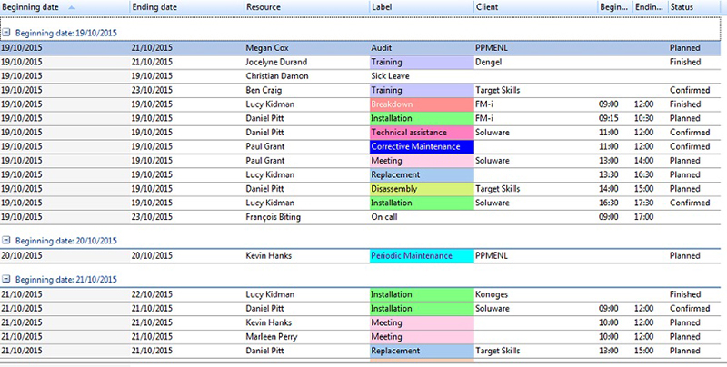Screen dimensions: 727x367
Task: Click the sort arrow in Beginning date header
Action: (x=72, y=7)
